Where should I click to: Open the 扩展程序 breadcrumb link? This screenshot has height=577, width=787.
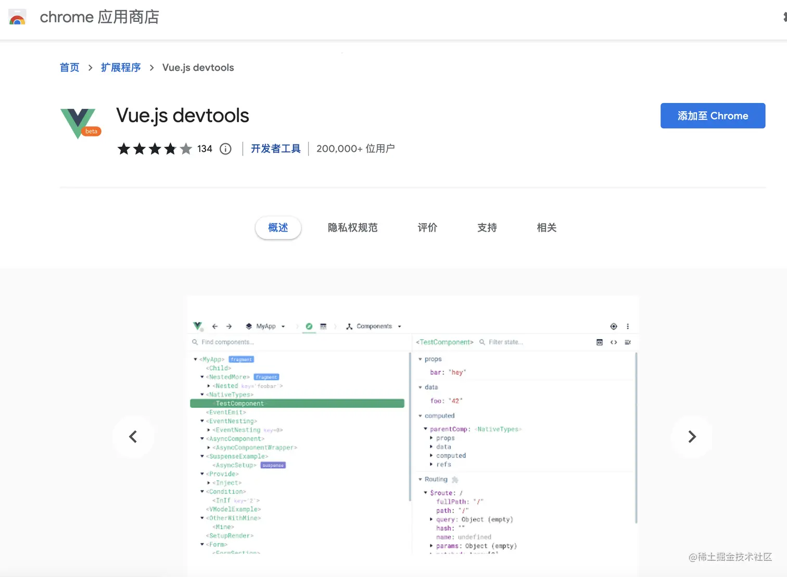121,68
